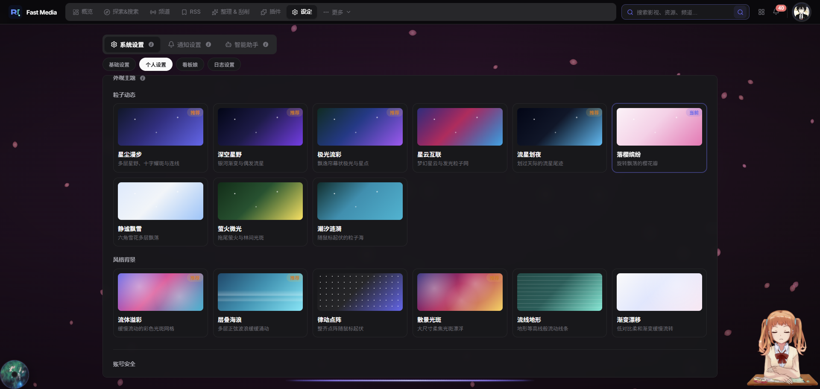Click the search submit magnifier button
This screenshot has height=389, width=820.
[x=740, y=12]
